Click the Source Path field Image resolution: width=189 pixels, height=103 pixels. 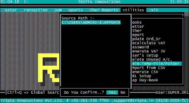(x=91, y=23)
